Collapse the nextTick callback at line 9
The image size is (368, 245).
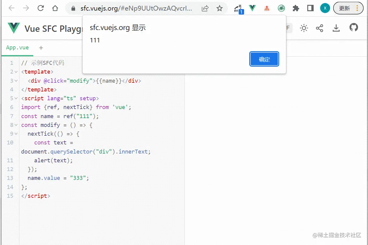[16, 134]
